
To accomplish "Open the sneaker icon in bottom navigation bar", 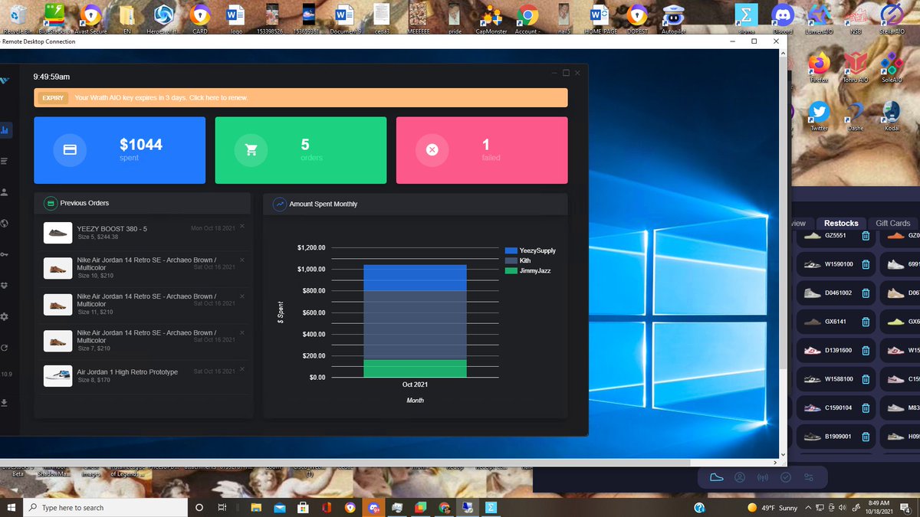I will [x=717, y=477].
